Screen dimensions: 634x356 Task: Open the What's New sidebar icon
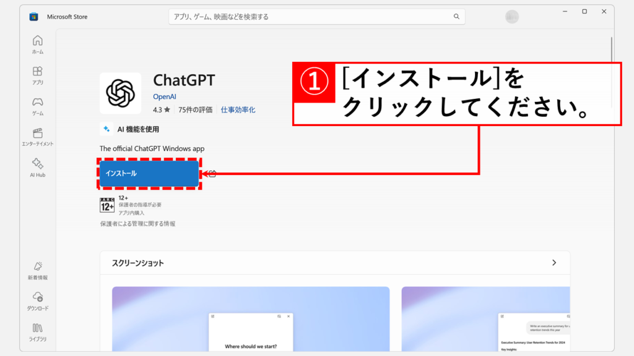[38, 266]
